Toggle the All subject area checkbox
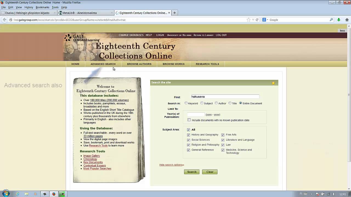Viewport: 351px width, 197px height. click(188, 130)
